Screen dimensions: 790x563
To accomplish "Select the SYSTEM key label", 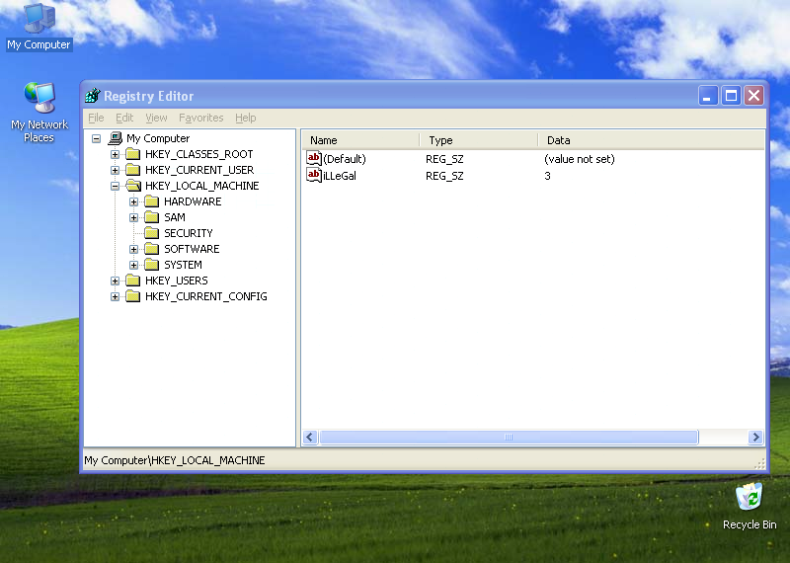I will click(x=183, y=265).
